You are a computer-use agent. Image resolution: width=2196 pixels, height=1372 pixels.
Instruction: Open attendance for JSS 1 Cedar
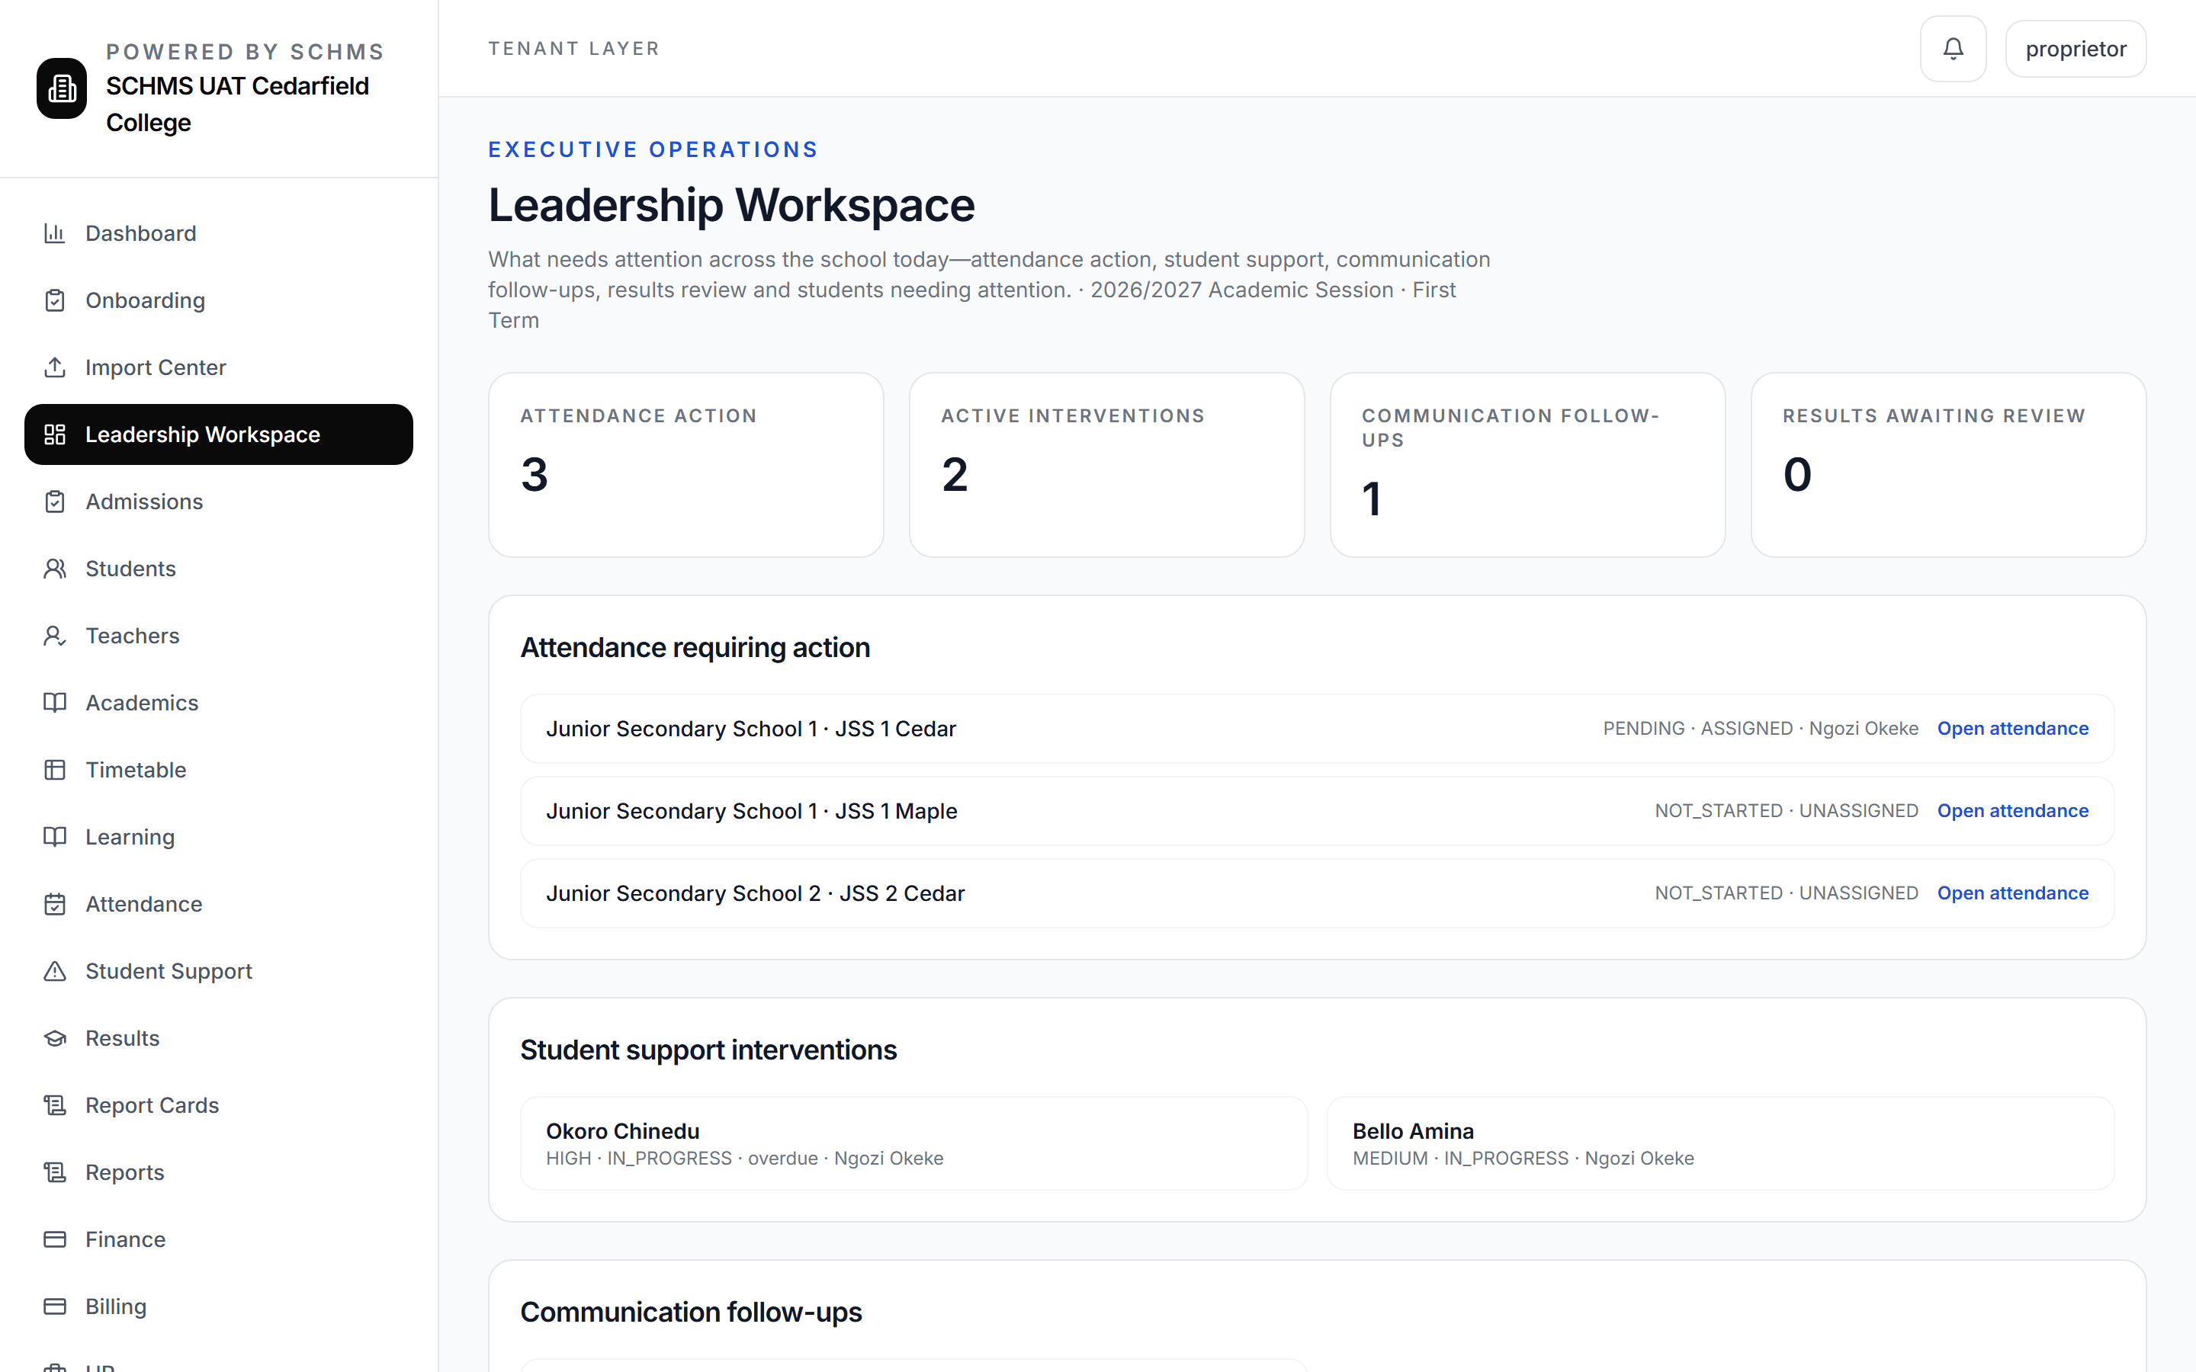pos(2013,729)
